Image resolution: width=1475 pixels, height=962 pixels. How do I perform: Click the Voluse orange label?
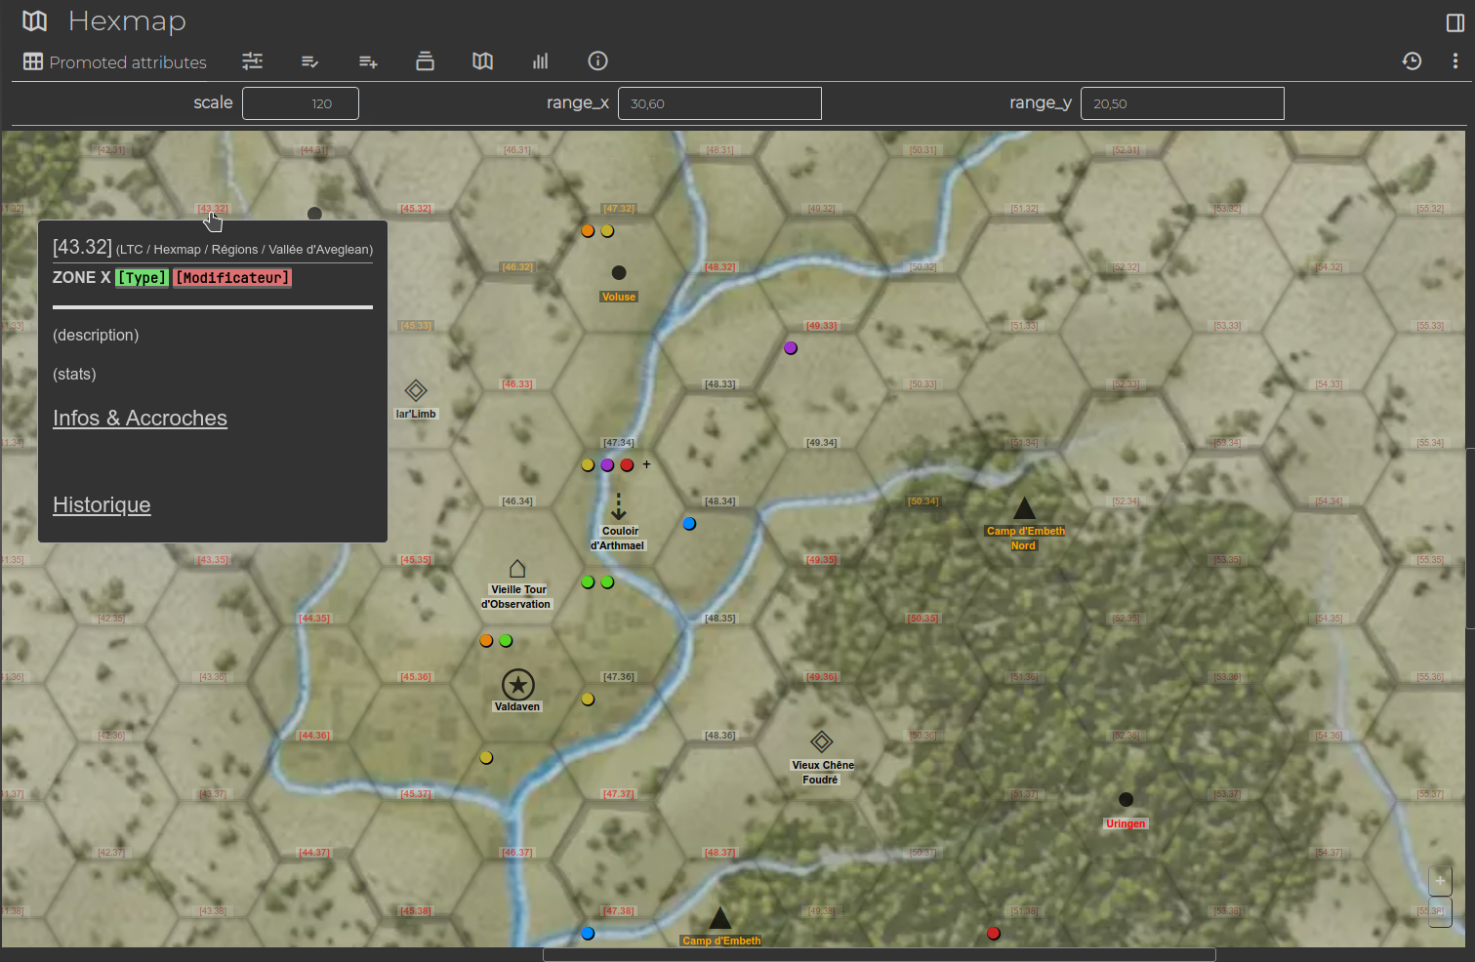[x=619, y=297]
